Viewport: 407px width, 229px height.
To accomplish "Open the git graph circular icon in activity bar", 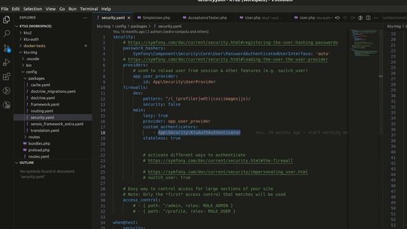I will [x=6, y=90].
